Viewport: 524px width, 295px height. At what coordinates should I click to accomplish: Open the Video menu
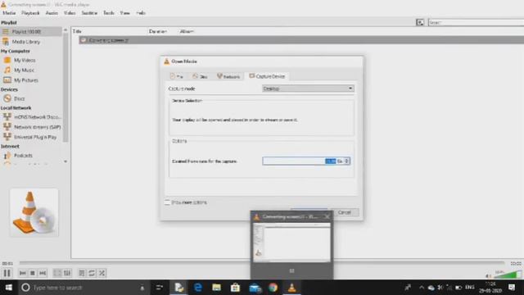point(70,13)
